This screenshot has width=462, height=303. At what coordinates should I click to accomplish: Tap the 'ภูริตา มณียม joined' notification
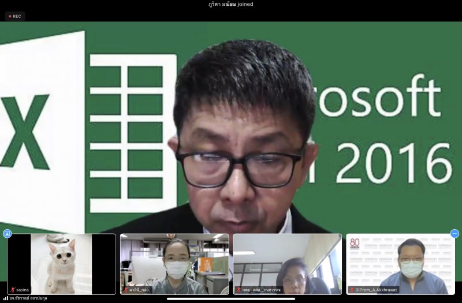click(231, 4)
